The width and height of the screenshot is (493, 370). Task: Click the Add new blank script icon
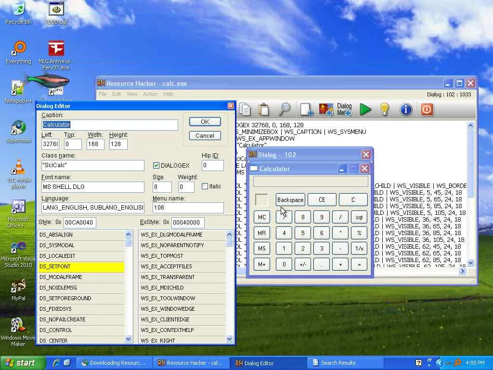pos(307,109)
